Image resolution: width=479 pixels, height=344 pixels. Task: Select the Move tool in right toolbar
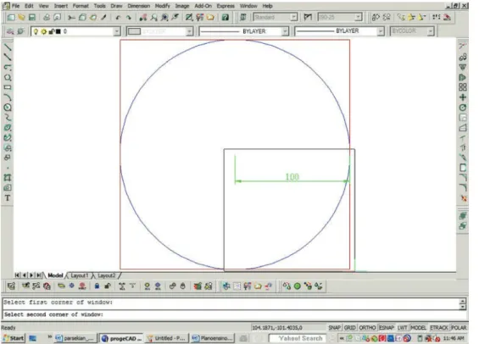coord(463,97)
